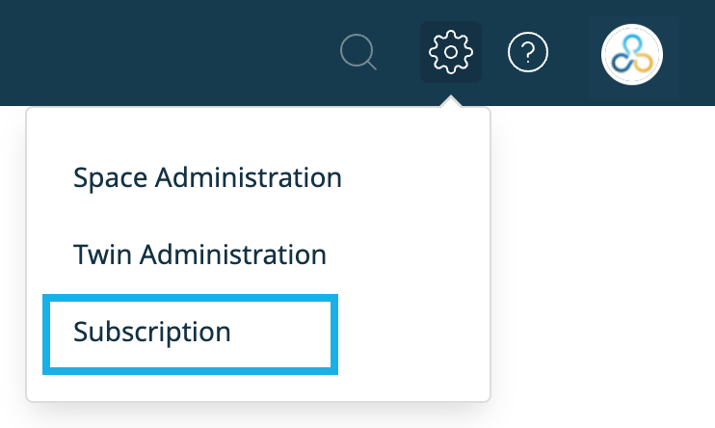This screenshot has width=715, height=428.
Task: Go to Space Administration settings
Action: point(207,177)
